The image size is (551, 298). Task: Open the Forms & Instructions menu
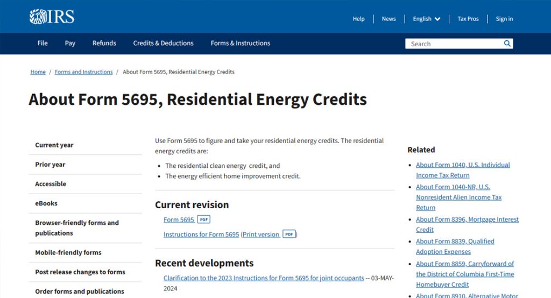241,43
